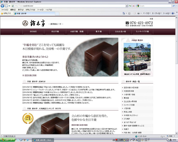This screenshot has width=178, height=142.
Task: Select the HOME navigation tab
Action: pos(33,32)
